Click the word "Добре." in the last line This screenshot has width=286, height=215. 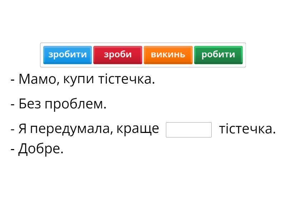(x=41, y=148)
